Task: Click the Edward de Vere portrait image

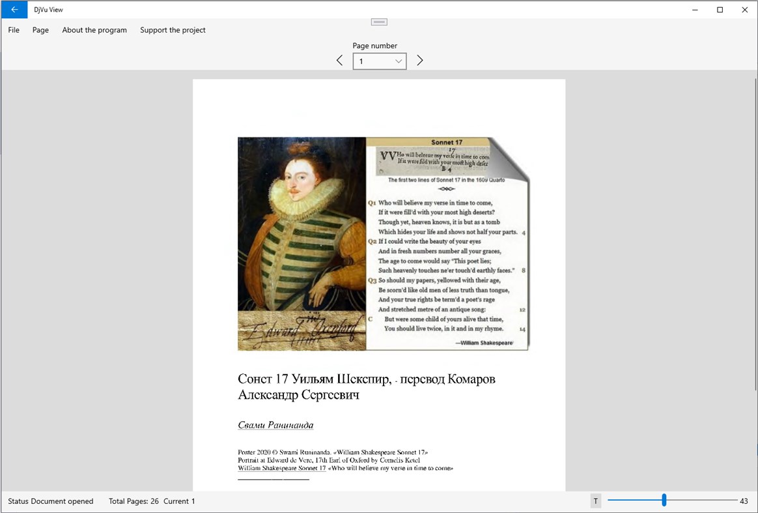Action: click(x=302, y=222)
